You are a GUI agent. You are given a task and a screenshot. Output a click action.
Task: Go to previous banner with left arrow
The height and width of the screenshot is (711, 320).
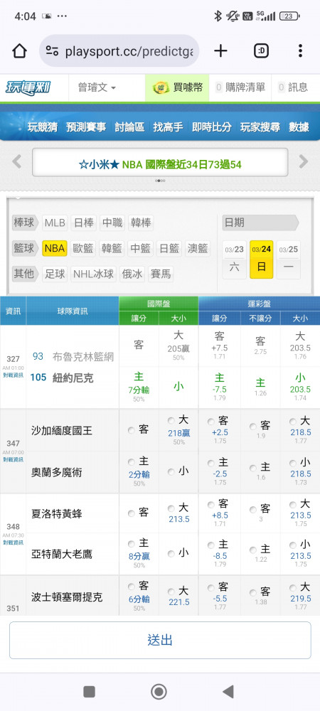[17, 161]
